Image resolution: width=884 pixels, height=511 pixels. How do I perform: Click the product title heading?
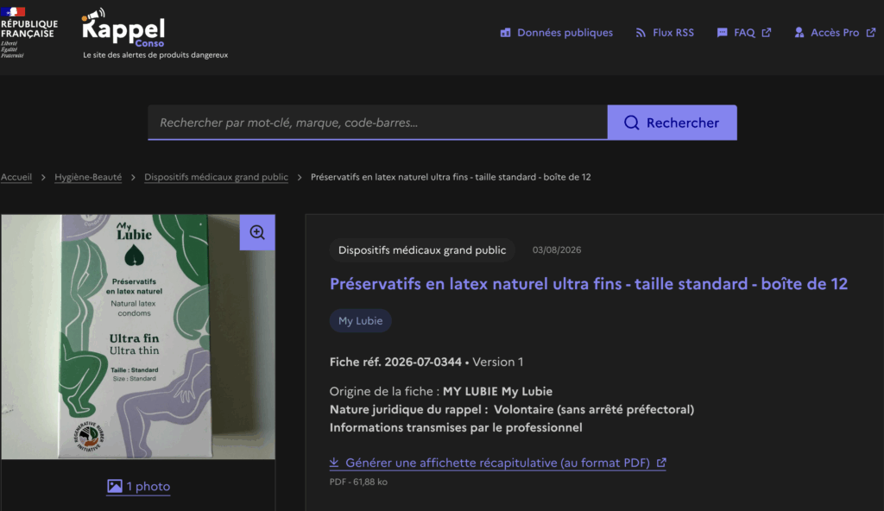588,284
